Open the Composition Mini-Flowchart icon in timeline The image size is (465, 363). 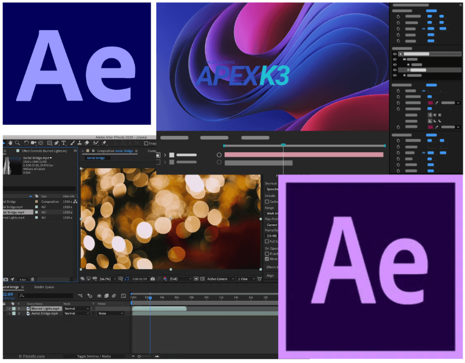pyautogui.click(x=80, y=296)
